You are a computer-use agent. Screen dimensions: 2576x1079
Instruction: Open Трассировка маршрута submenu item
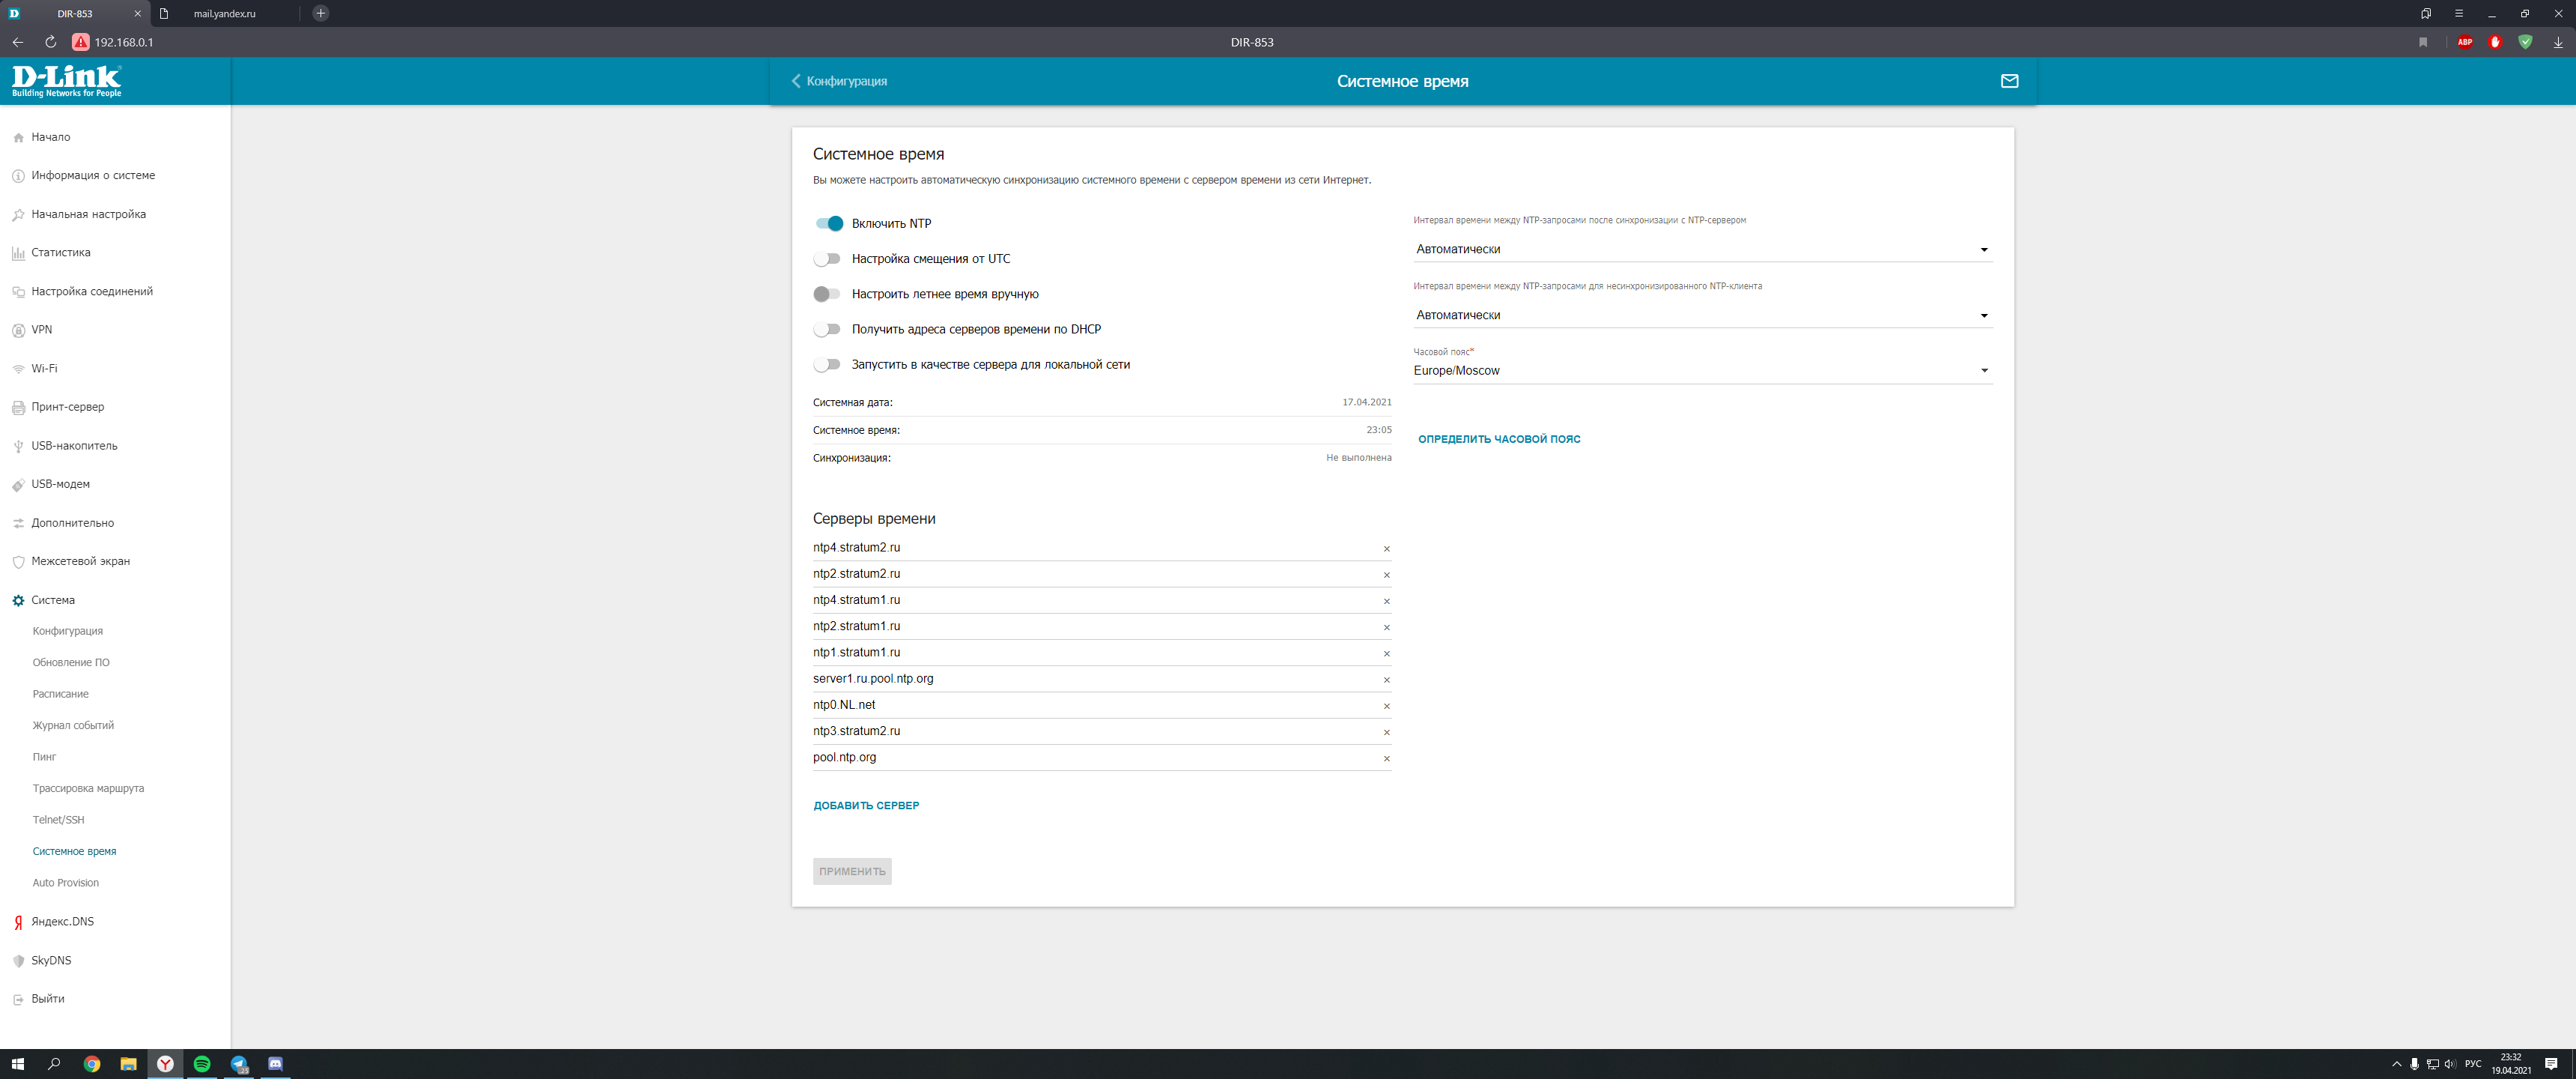coord(88,789)
